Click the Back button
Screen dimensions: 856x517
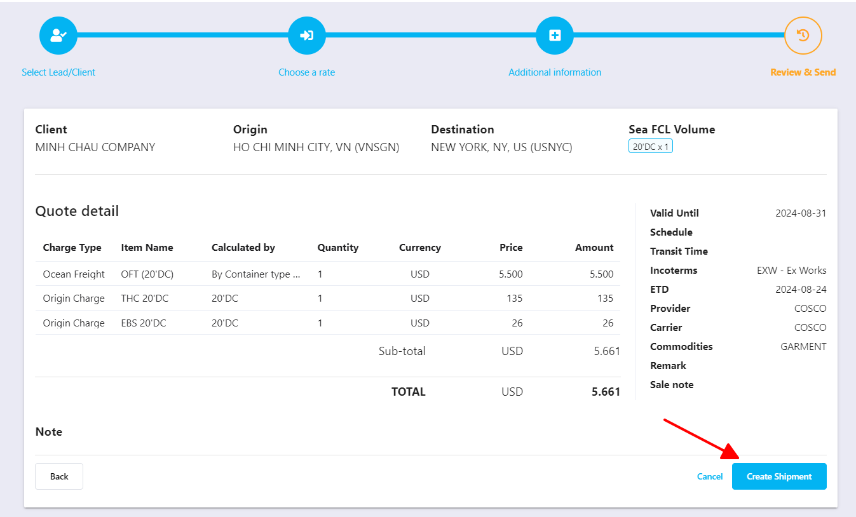59,476
